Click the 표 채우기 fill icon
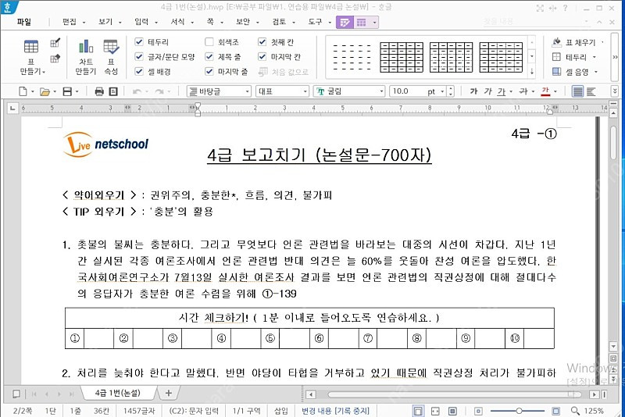The width and height of the screenshot is (625, 417). [556, 42]
